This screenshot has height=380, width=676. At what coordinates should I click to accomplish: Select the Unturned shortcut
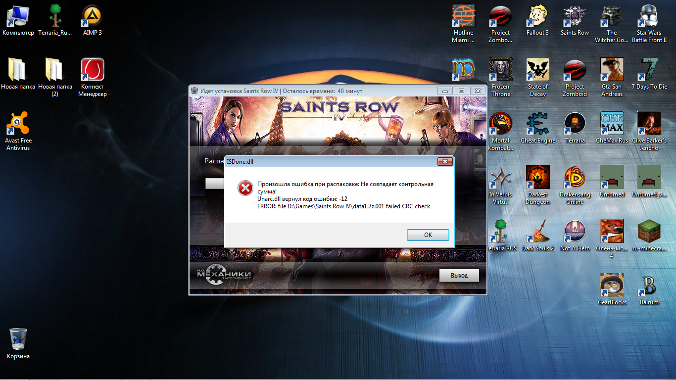pyautogui.click(x=612, y=182)
